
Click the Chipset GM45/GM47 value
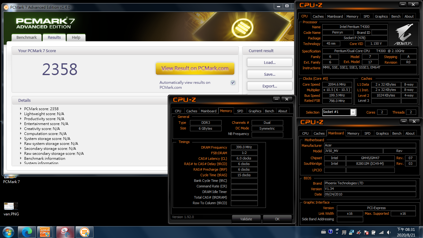(x=370, y=158)
